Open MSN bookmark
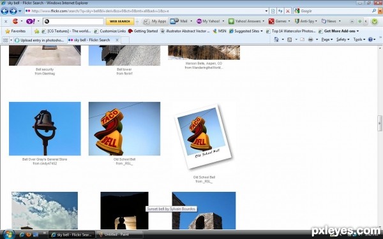The width and height of the screenshot is (383, 239). (220, 31)
